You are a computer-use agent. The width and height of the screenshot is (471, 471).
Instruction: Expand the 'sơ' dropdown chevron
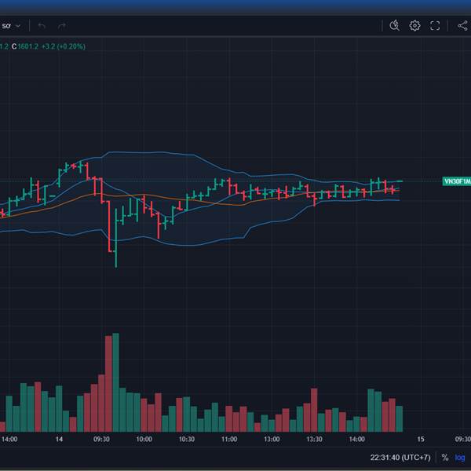point(18,26)
